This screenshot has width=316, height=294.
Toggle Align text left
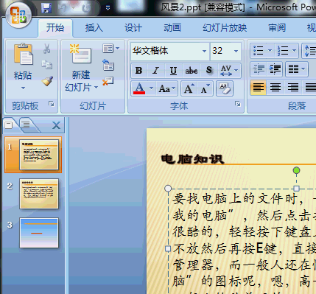click(x=259, y=88)
